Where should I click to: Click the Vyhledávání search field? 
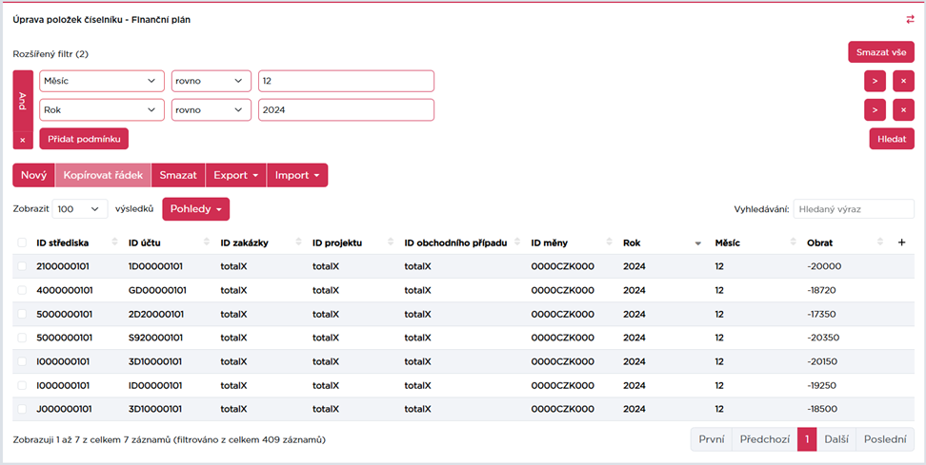854,208
